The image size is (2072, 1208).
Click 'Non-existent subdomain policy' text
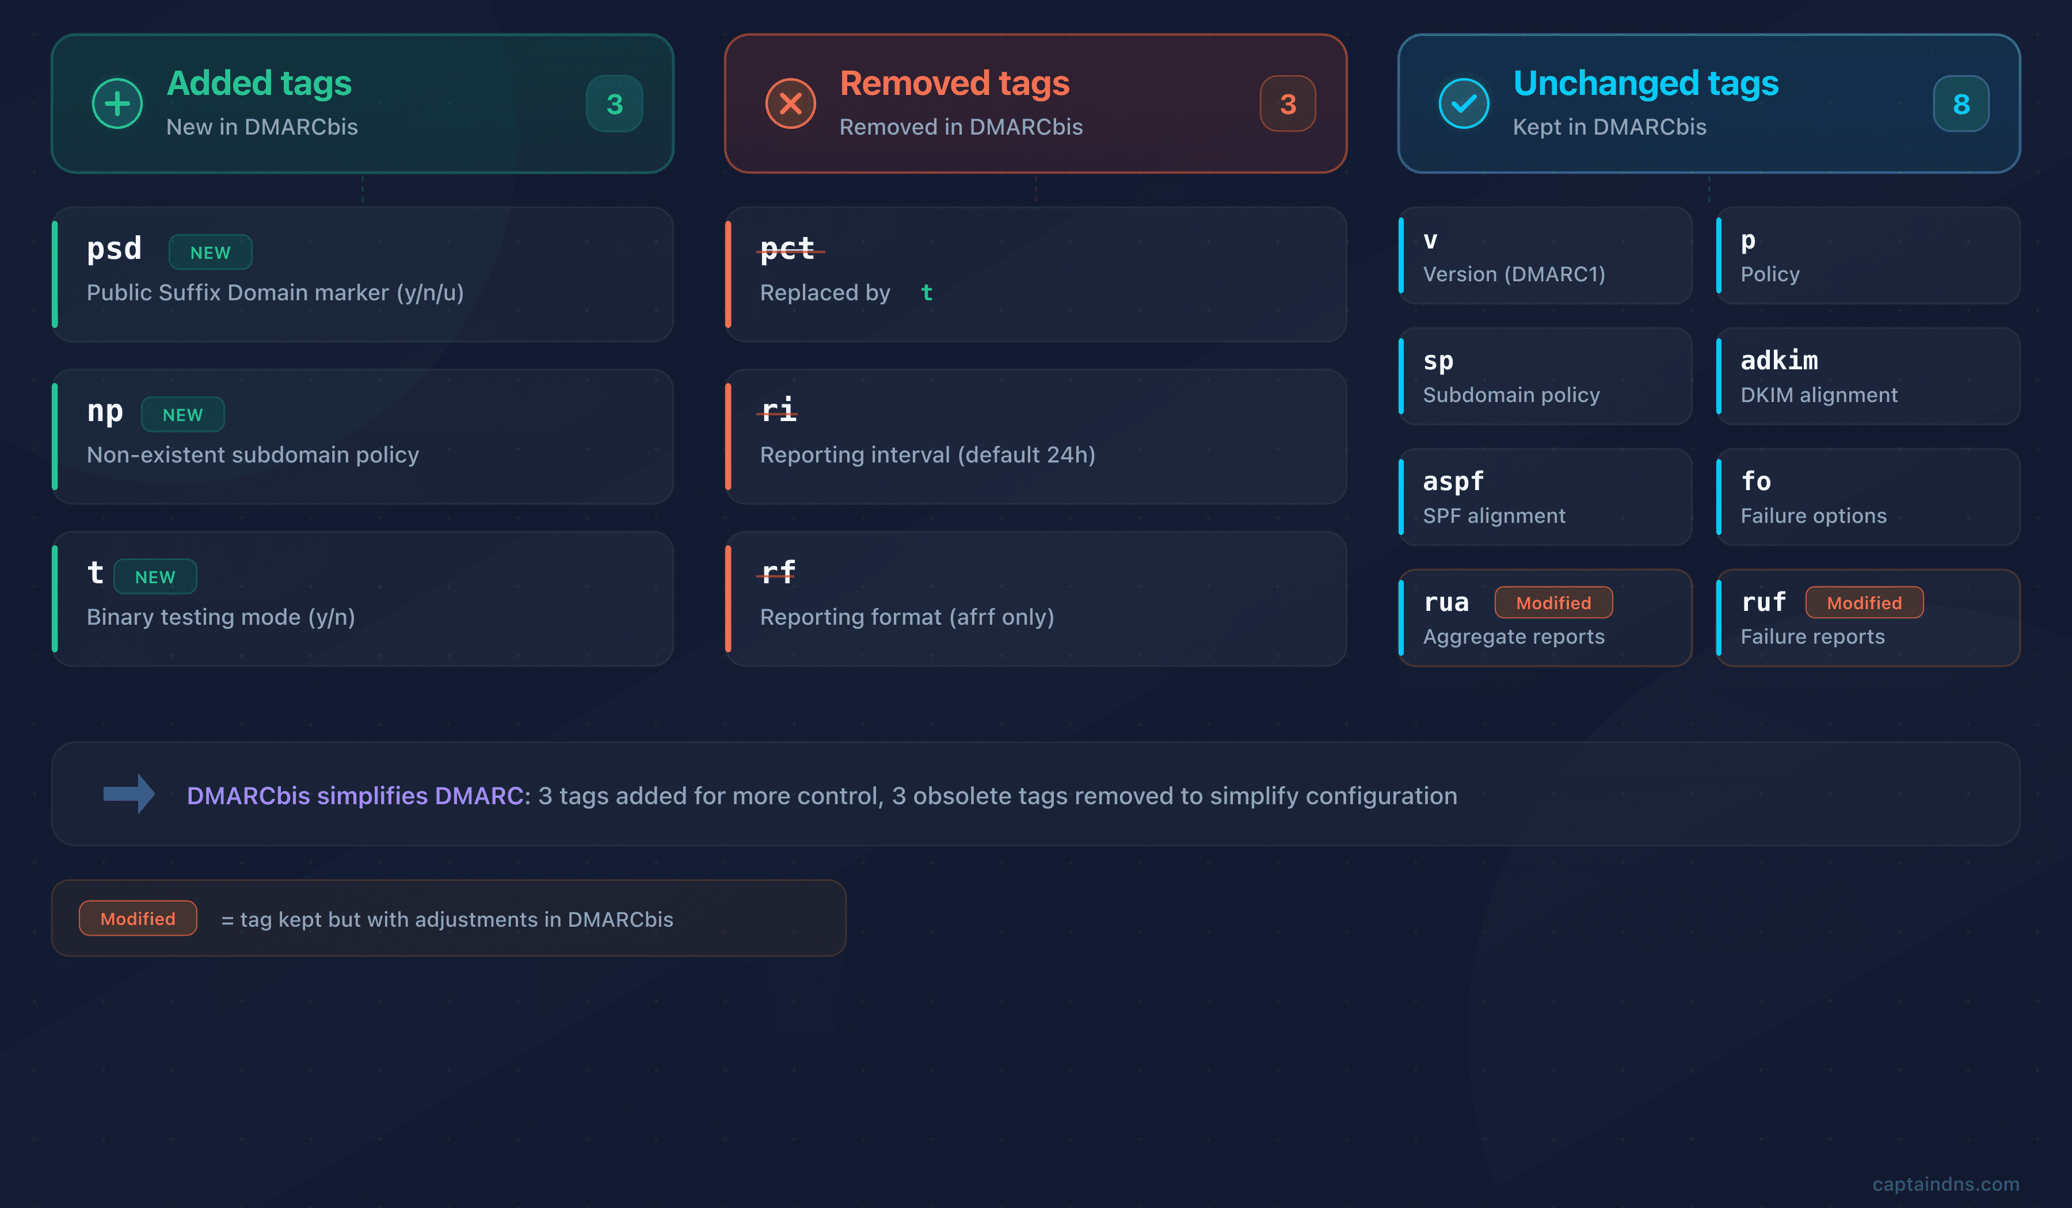tap(253, 454)
